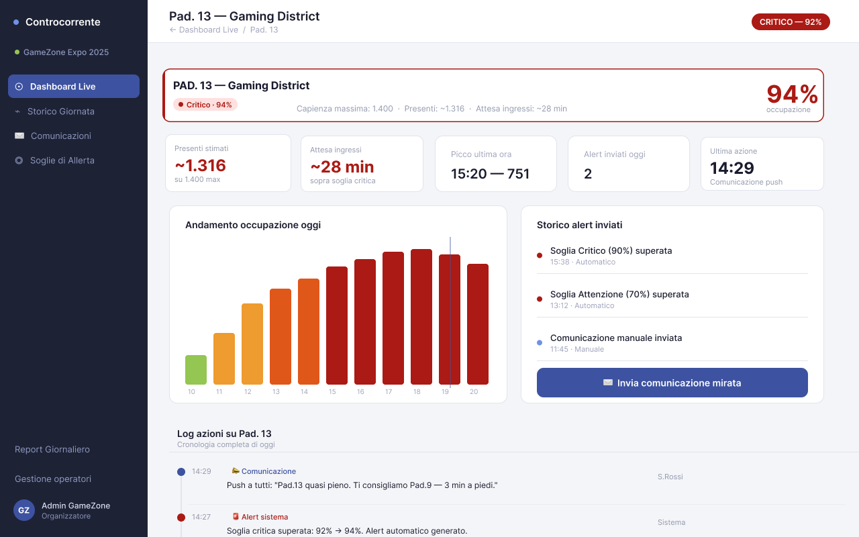859x537 pixels.
Task: Click the Dashboard Live target icon
Action: tap(19, 87)
